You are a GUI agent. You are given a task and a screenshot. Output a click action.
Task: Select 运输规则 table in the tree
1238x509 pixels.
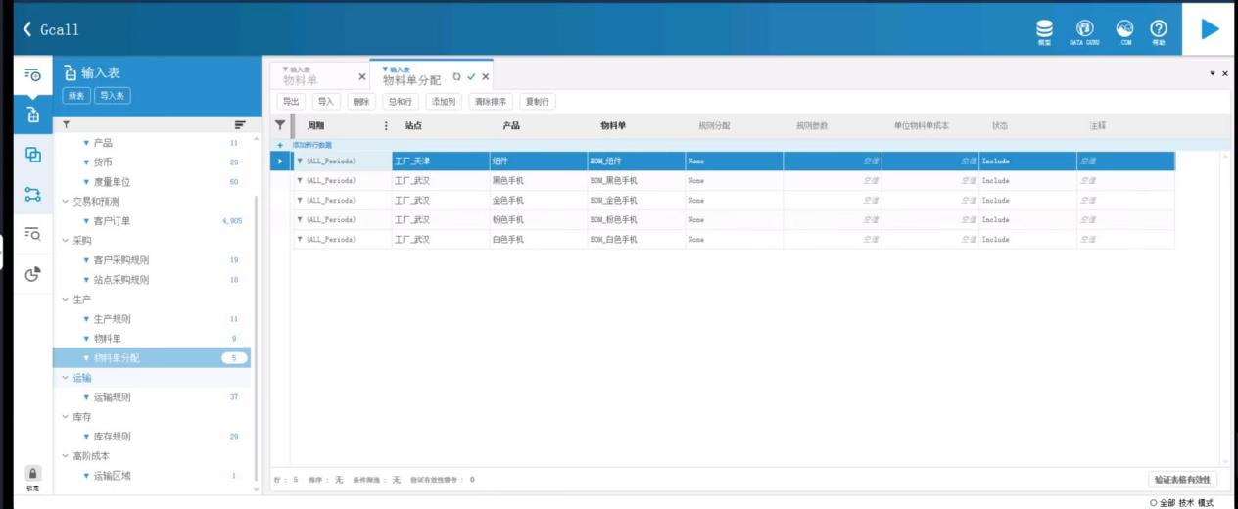112,397
